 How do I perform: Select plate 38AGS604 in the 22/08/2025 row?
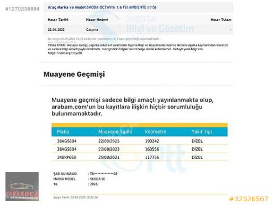[x=67, y=141]
